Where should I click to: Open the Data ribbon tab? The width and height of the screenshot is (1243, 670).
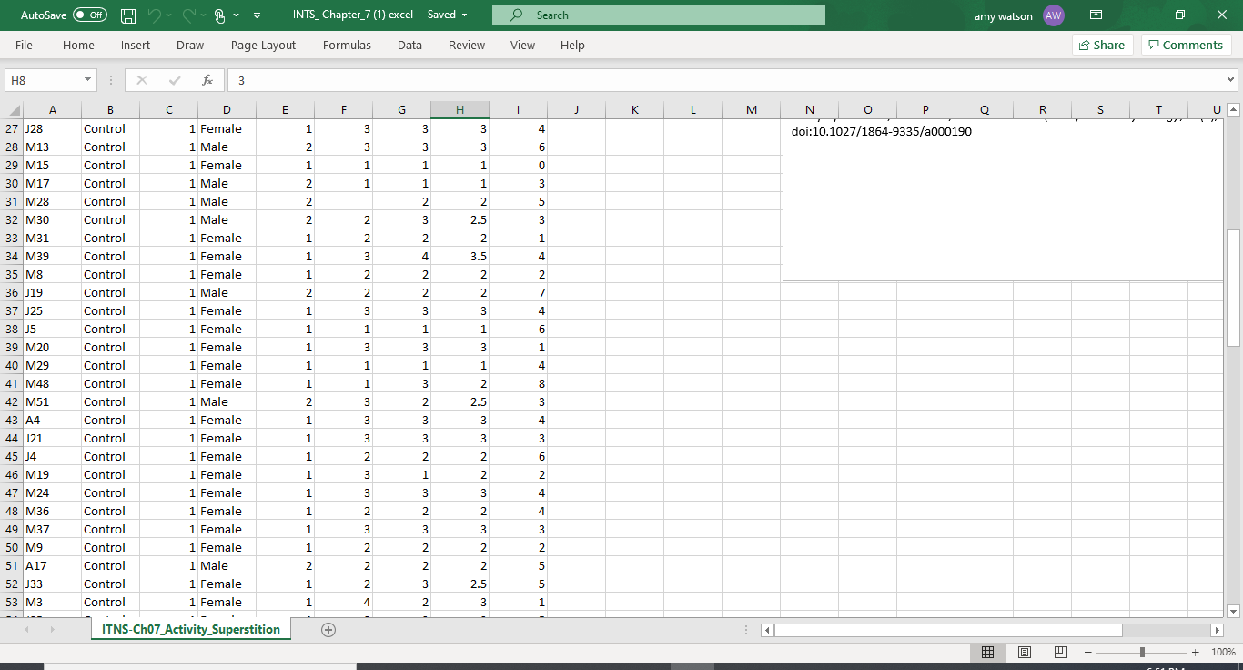[x=409, y=46]
